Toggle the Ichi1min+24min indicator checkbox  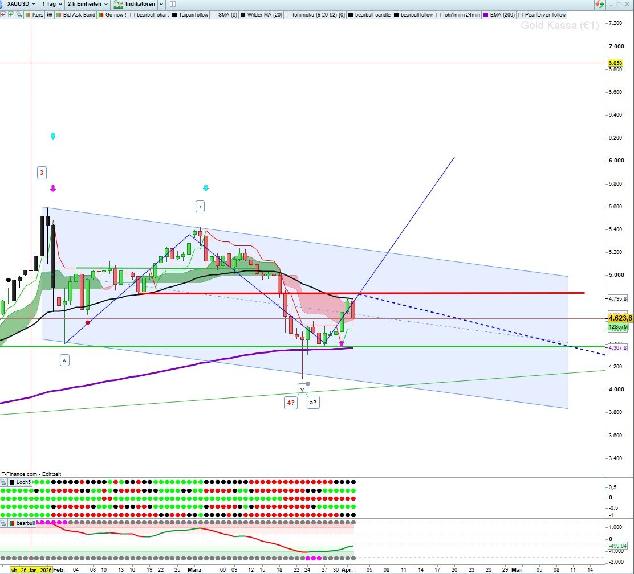[x=439, y=14]
